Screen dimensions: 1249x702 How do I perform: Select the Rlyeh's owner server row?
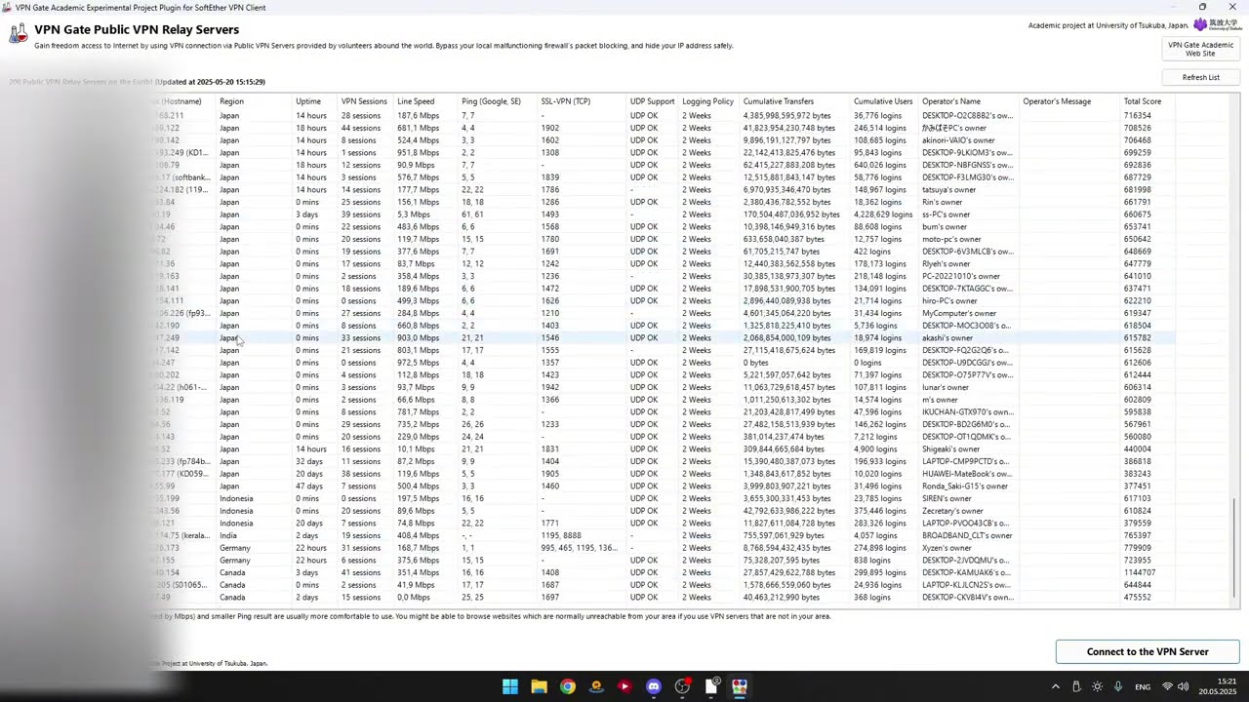pyautogui.click(x=664, y=264)
